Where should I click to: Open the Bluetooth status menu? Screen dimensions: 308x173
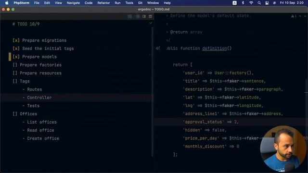tap(243, 3)
